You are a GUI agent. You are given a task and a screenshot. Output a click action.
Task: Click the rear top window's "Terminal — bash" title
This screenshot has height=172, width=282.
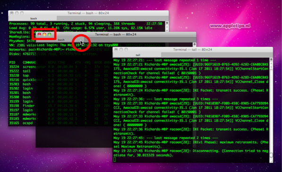88,13
